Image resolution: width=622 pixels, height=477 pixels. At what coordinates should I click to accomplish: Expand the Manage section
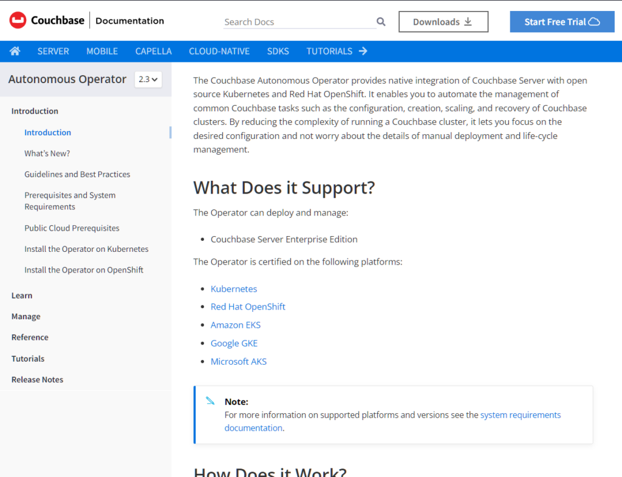tap(26, 317)
